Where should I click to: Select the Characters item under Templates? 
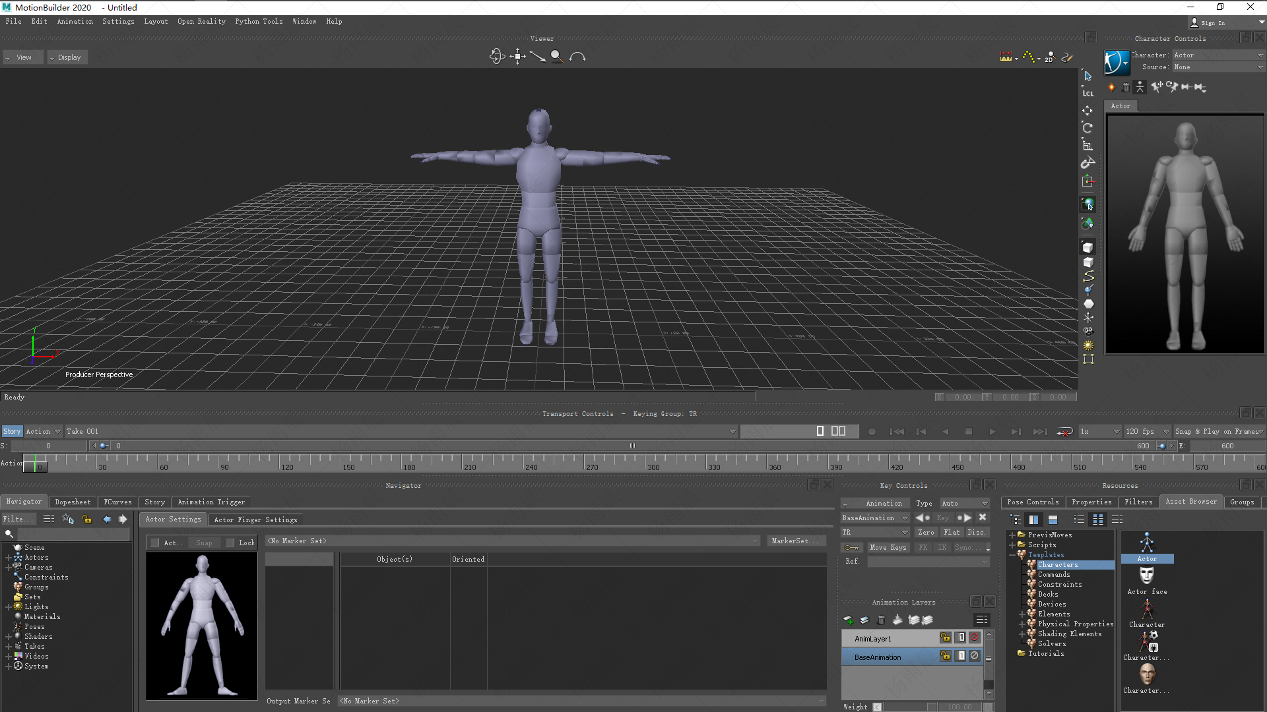coord(1057,564)
